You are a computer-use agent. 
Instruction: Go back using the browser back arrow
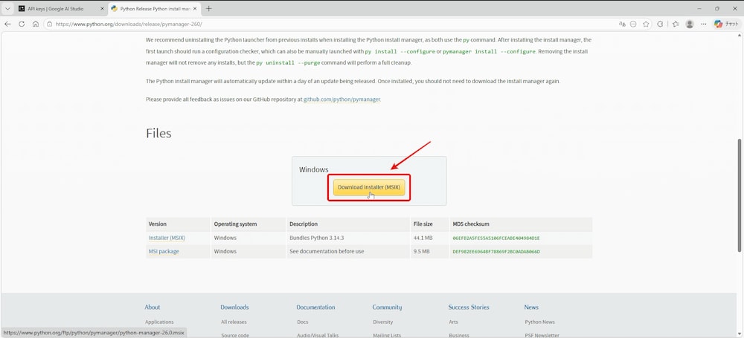(x=7, y=24)
